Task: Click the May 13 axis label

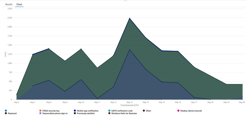Action: coord(129,102)
